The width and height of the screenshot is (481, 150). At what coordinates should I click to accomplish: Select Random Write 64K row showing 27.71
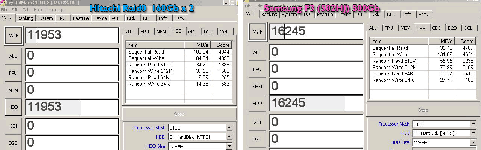[x=423, y=80]
